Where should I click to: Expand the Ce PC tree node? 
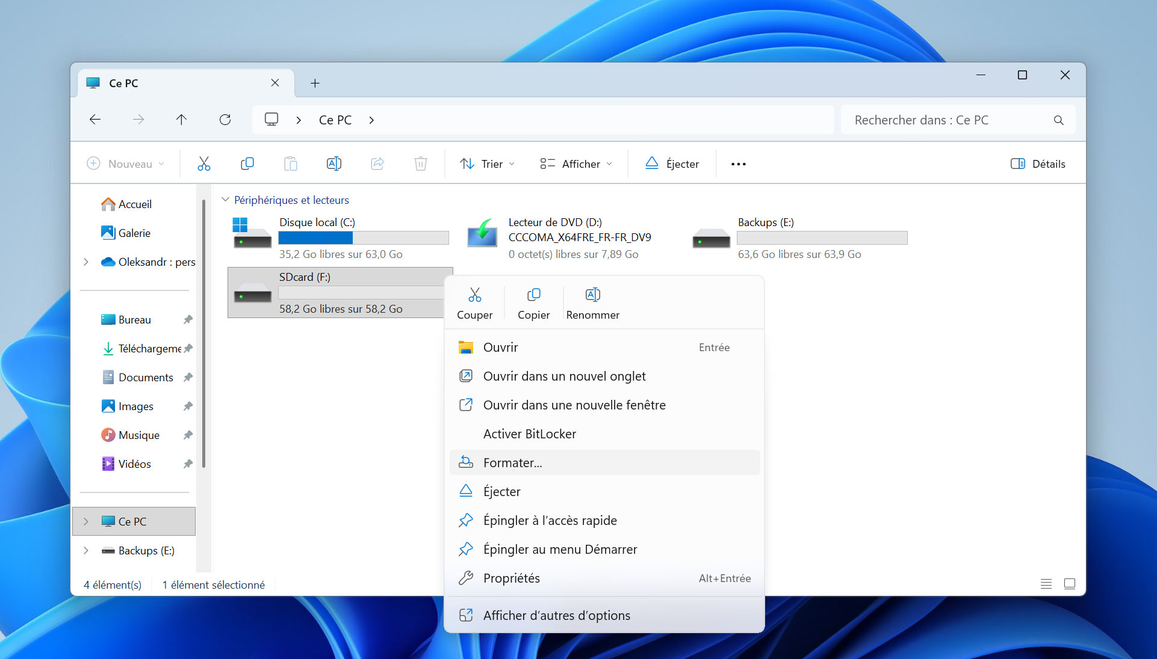pos(86,522)
